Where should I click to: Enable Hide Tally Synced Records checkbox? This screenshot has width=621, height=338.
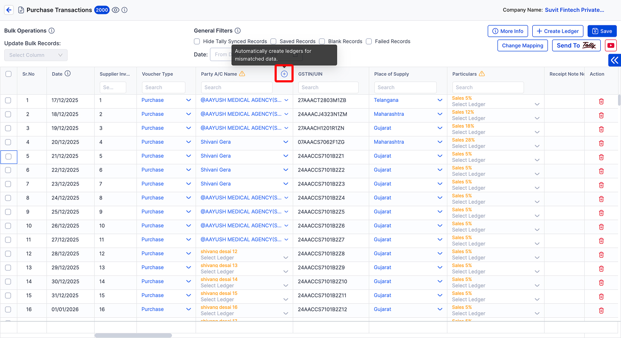pyautogui.click(x=197, y=41)
